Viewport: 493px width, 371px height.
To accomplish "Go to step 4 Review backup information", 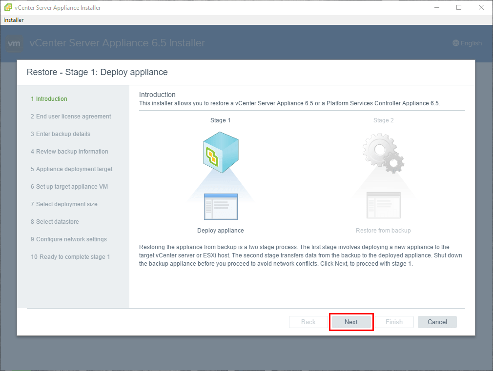I will (x=69, y=152).
